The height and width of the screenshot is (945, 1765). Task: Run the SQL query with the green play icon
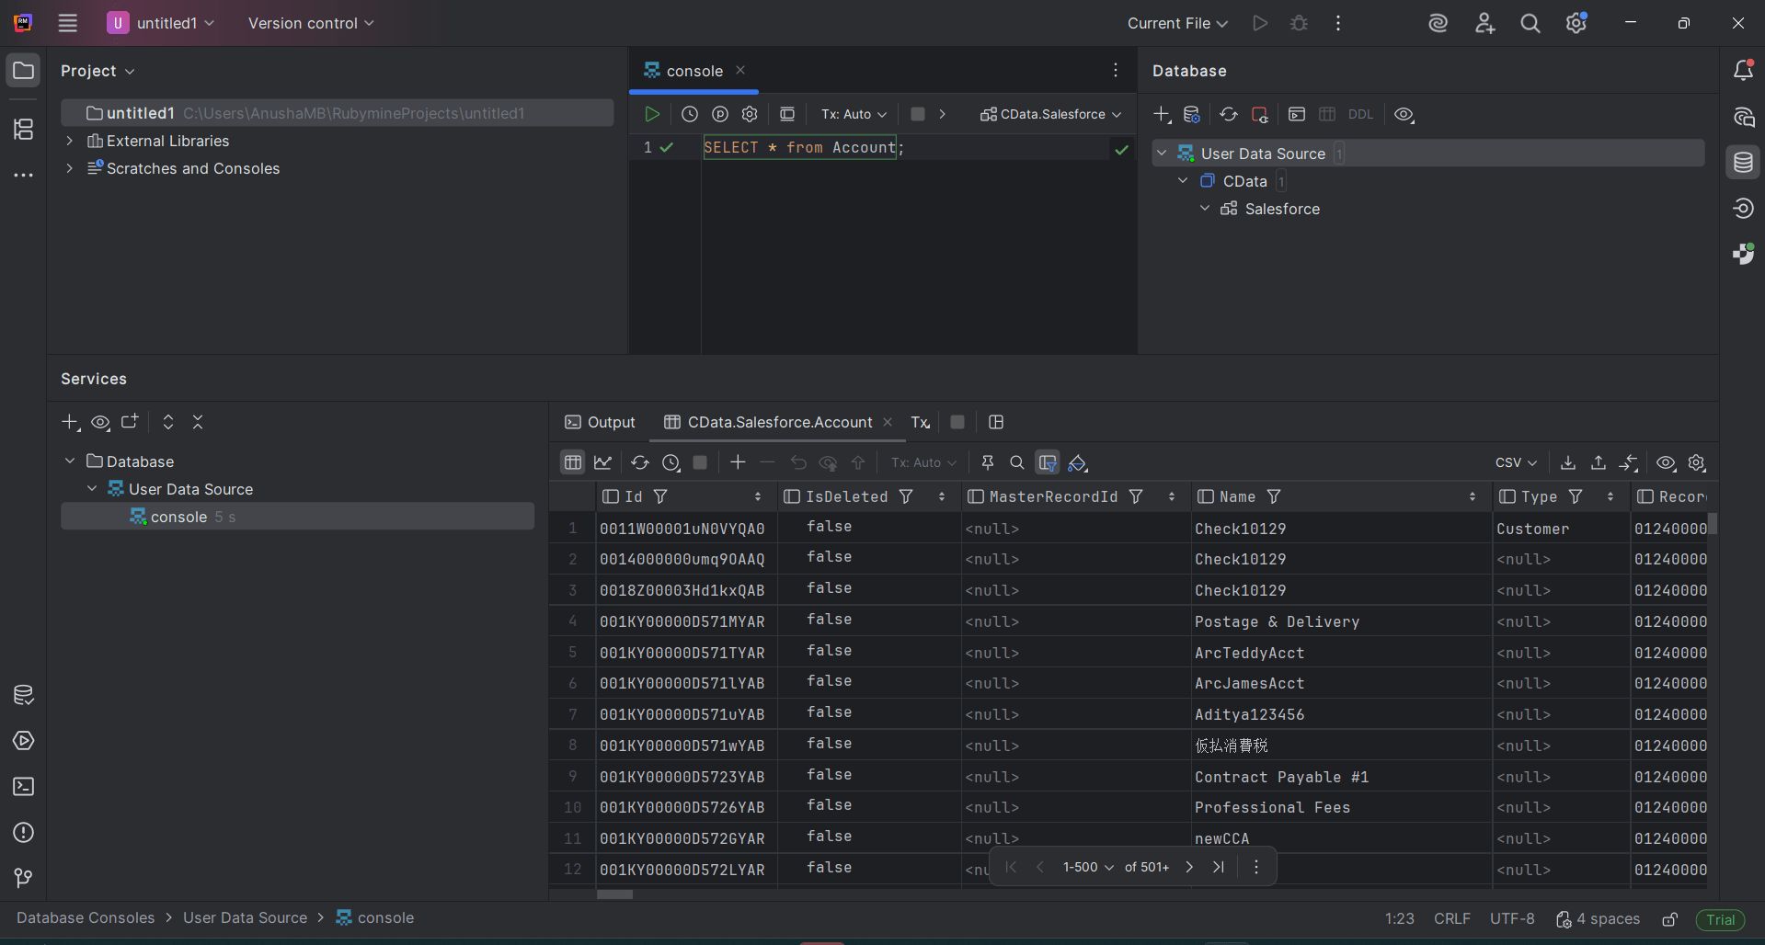coord(652,113)
